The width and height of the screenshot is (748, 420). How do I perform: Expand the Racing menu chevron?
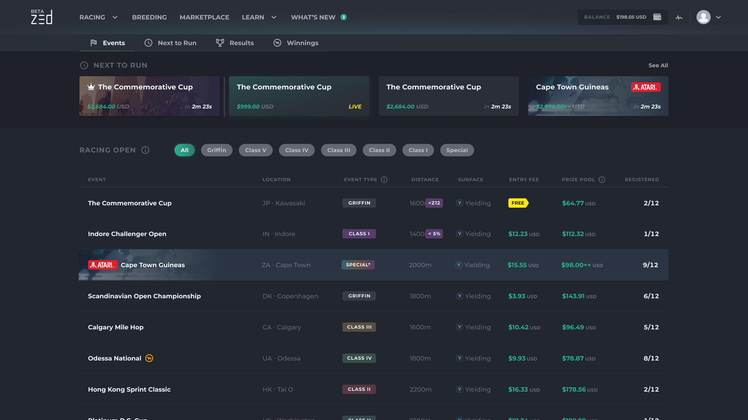point(115,17)
